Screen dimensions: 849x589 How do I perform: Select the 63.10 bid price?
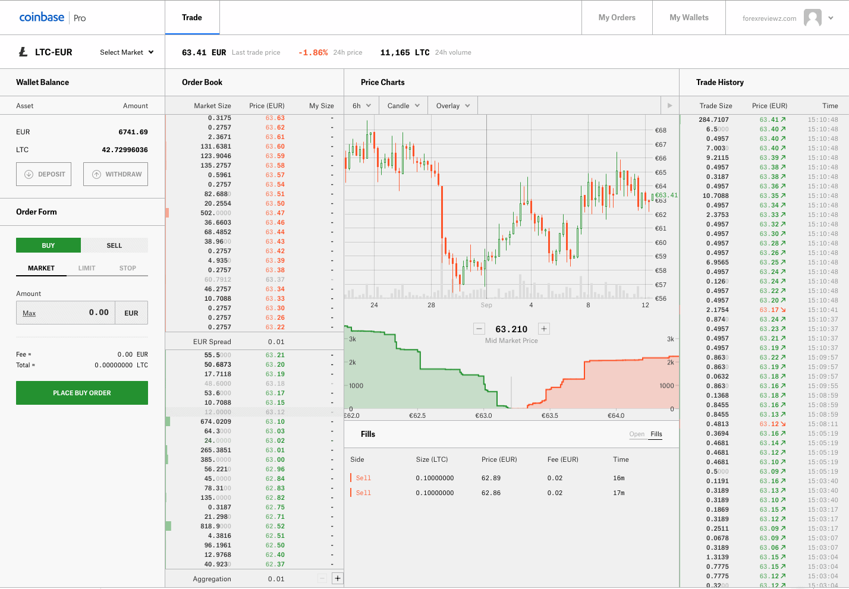pos(275,421)
